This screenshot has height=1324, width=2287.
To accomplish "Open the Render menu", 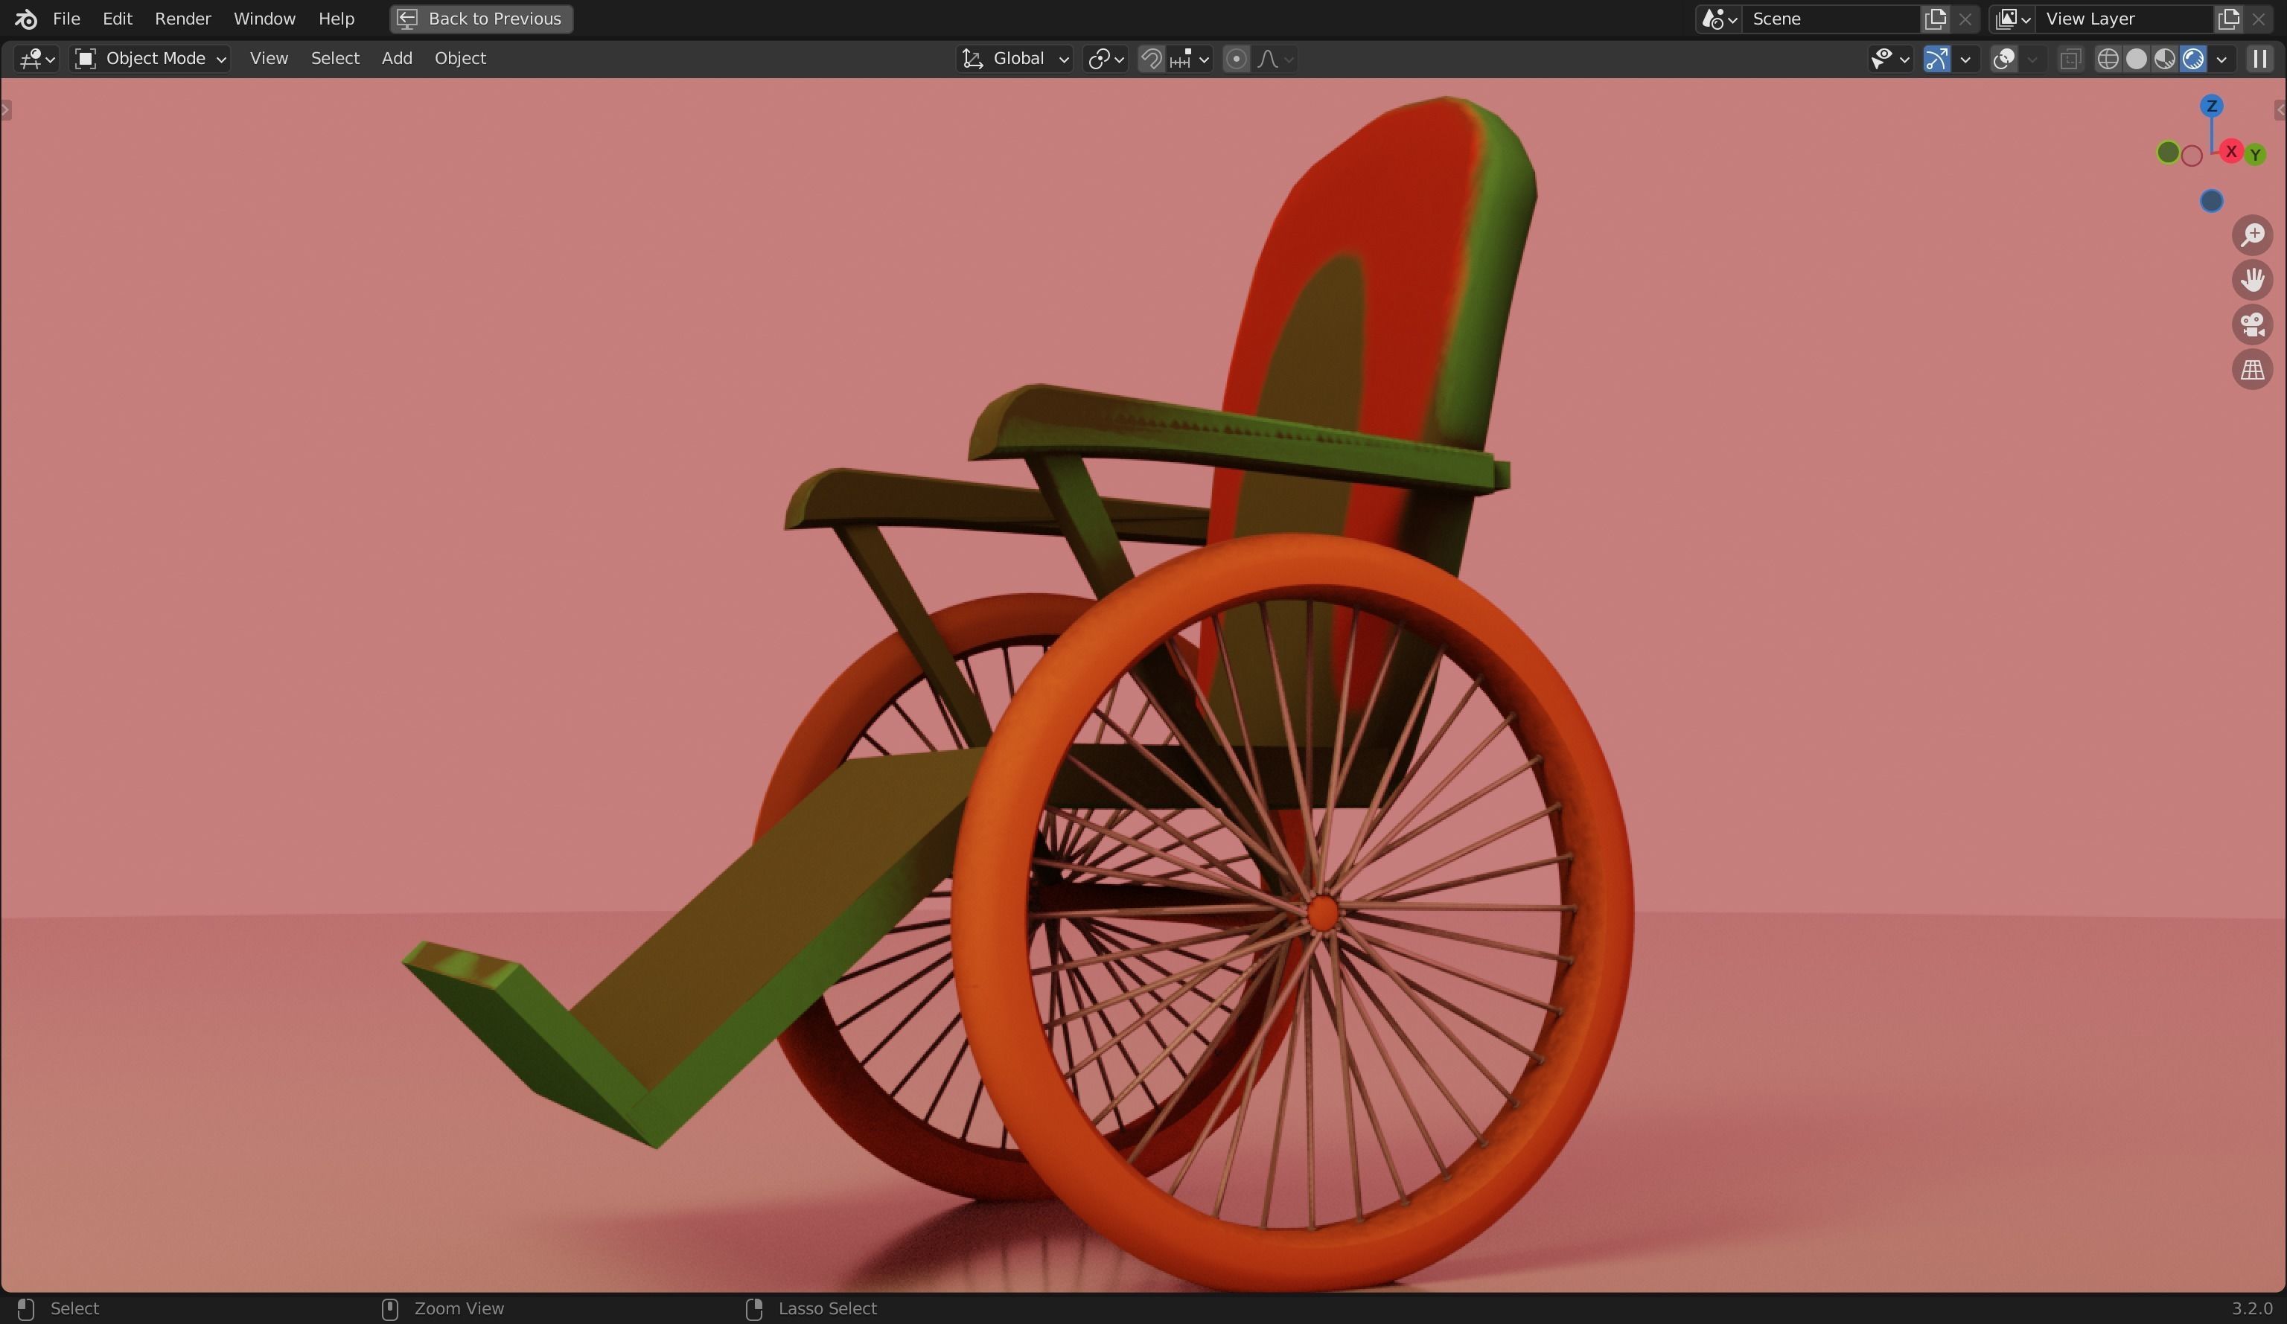I will point(183,18).
